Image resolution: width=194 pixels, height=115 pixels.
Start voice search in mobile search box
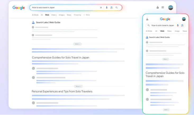(178, 25)
